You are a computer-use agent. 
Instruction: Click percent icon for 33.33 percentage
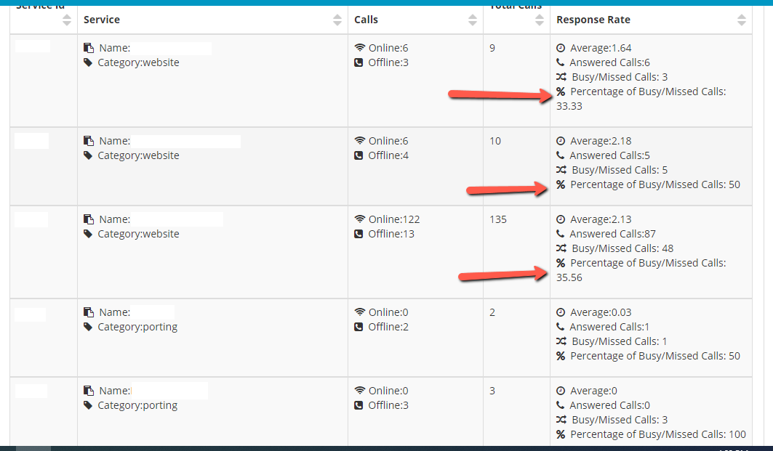click(561, 92)
